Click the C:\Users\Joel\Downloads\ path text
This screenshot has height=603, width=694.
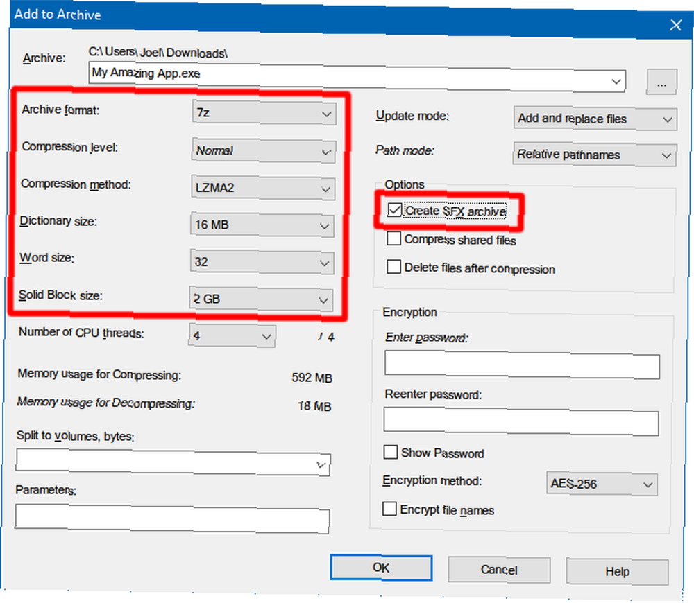tap(158, 52)
